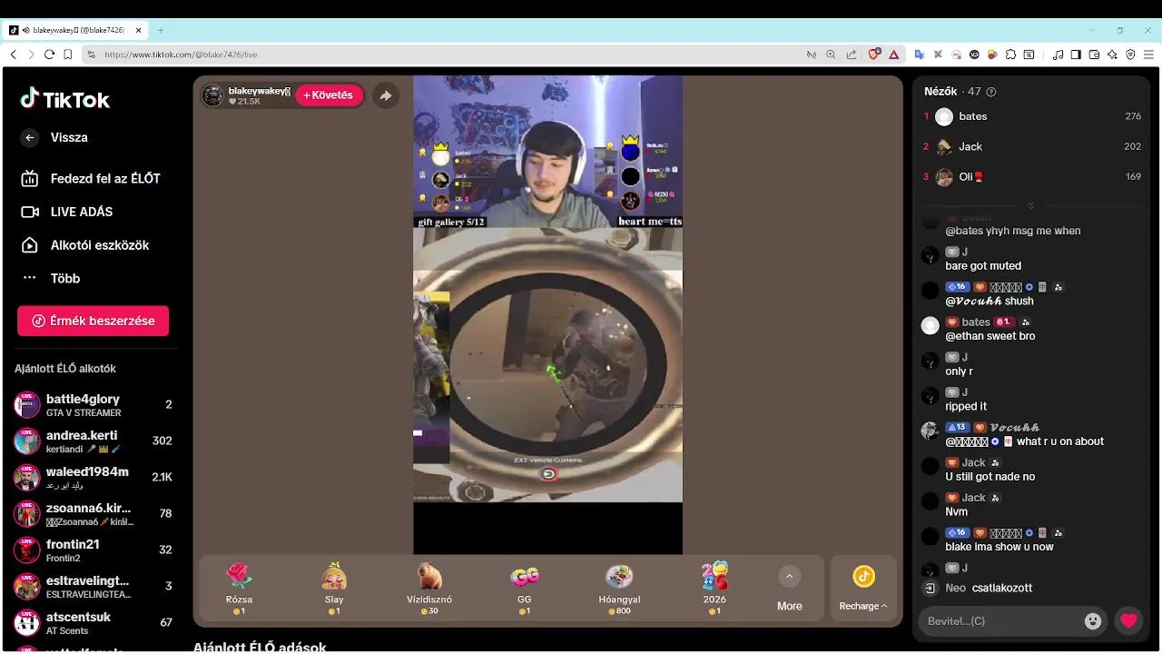Select top viewer bates
This screenshot has height=654, width=1162.
tap(1032, 116)
